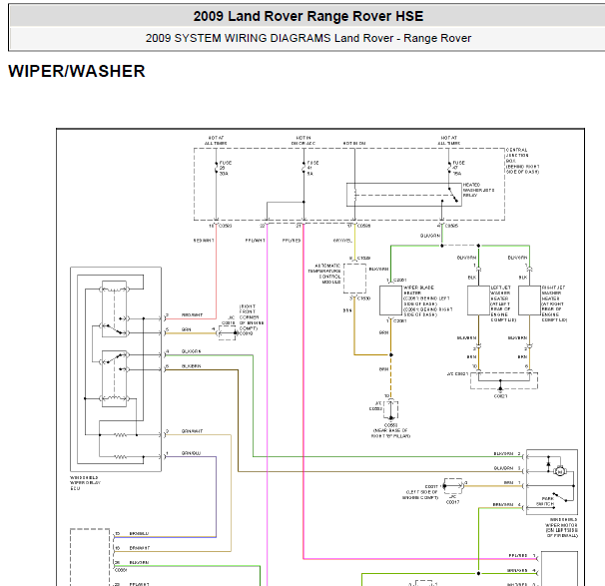Click the 'Right Front Corner Of Engine Compt' note
Screen dimensions: 605x586
point(252,317)
